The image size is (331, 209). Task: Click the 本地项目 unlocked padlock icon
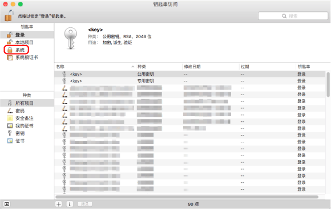[x=10, y=42]
